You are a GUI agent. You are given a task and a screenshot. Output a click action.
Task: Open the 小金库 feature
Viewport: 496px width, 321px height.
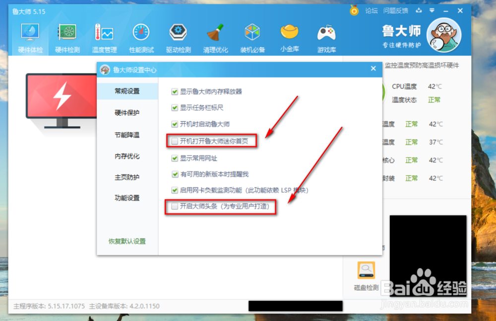point(290,35)
